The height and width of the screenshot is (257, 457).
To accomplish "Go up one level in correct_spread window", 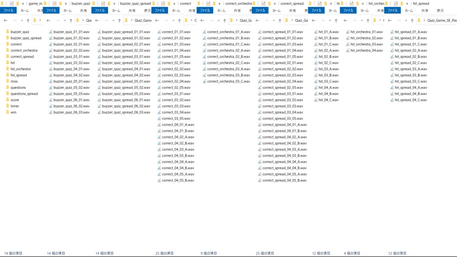I will (x=280, y=21).
